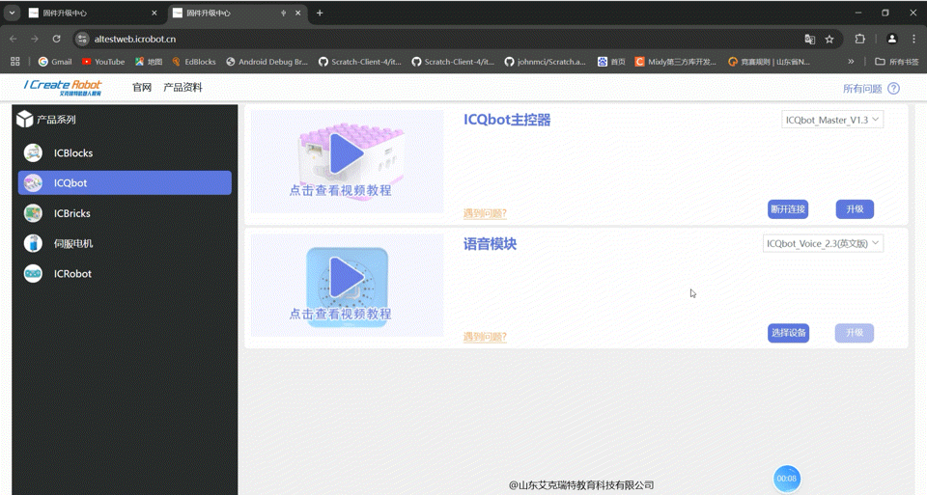This screenshot has height=495, width=927.
Task: Open the Android Debug Br... bookmark
Action: pos(267,62)
